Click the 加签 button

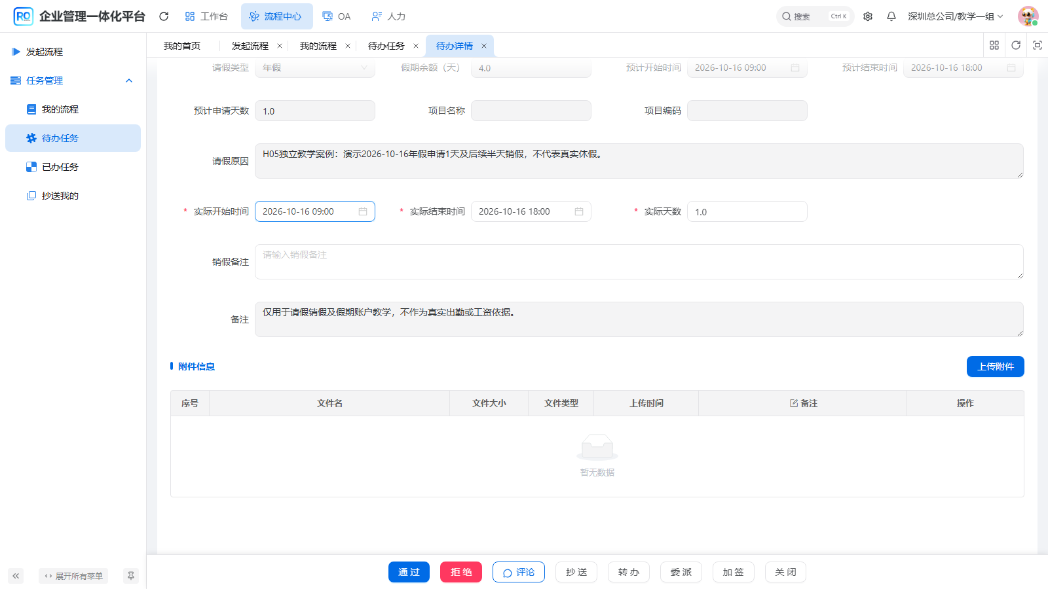[x=734, y=572]
